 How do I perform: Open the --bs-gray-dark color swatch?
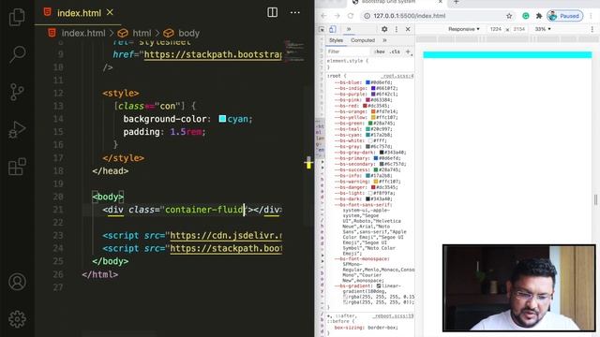coord(382,152)
